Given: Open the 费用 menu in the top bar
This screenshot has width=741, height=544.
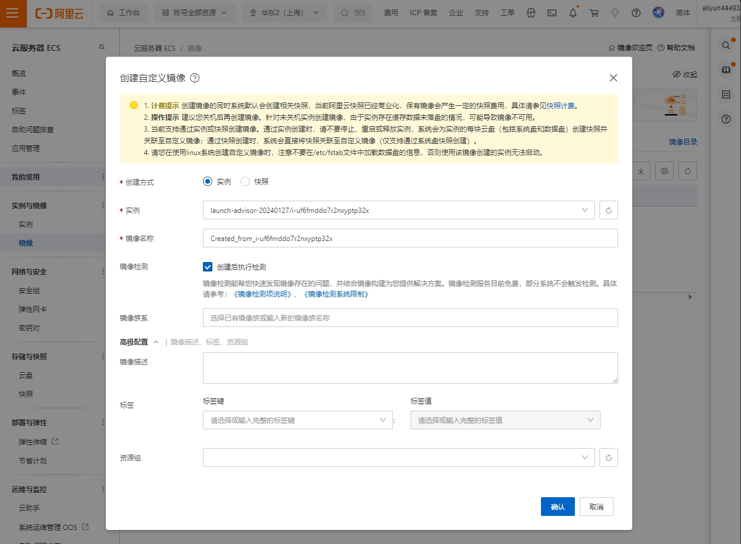Looking at the screenshot, I should pyautogui.click(x=391, y=13).
